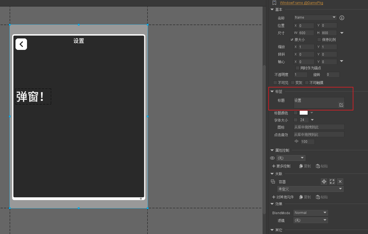The width and height of the screenshot is (368, 234).
Task: Click the 点击音效 drop field
Action: point(319,134)
